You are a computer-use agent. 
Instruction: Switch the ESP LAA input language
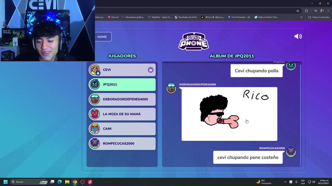click(x=303, y=182)
